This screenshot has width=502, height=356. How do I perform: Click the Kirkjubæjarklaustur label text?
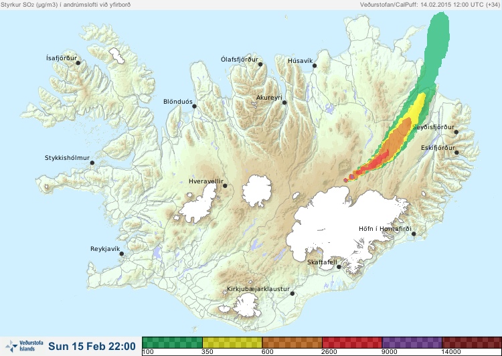tap(258, 289)
